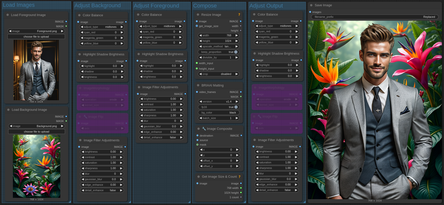Click the help question mark on Resize Image
This screenshot has height=205, width=444.
239,15
